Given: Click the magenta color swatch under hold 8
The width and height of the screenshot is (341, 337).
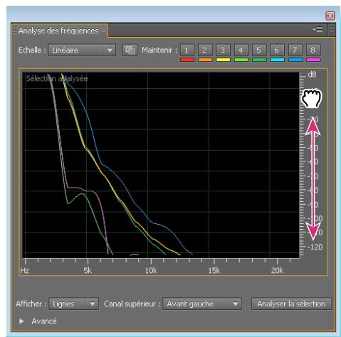Looking at the screenshot, I should point(313,60).
